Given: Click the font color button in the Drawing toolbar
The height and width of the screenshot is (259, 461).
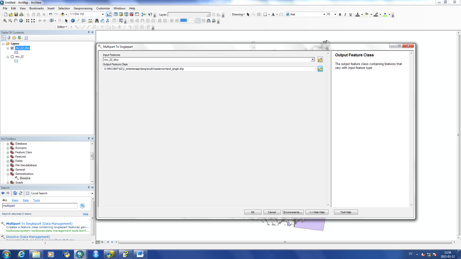Looking at the screenshot, I should click(x=358, y=15).
